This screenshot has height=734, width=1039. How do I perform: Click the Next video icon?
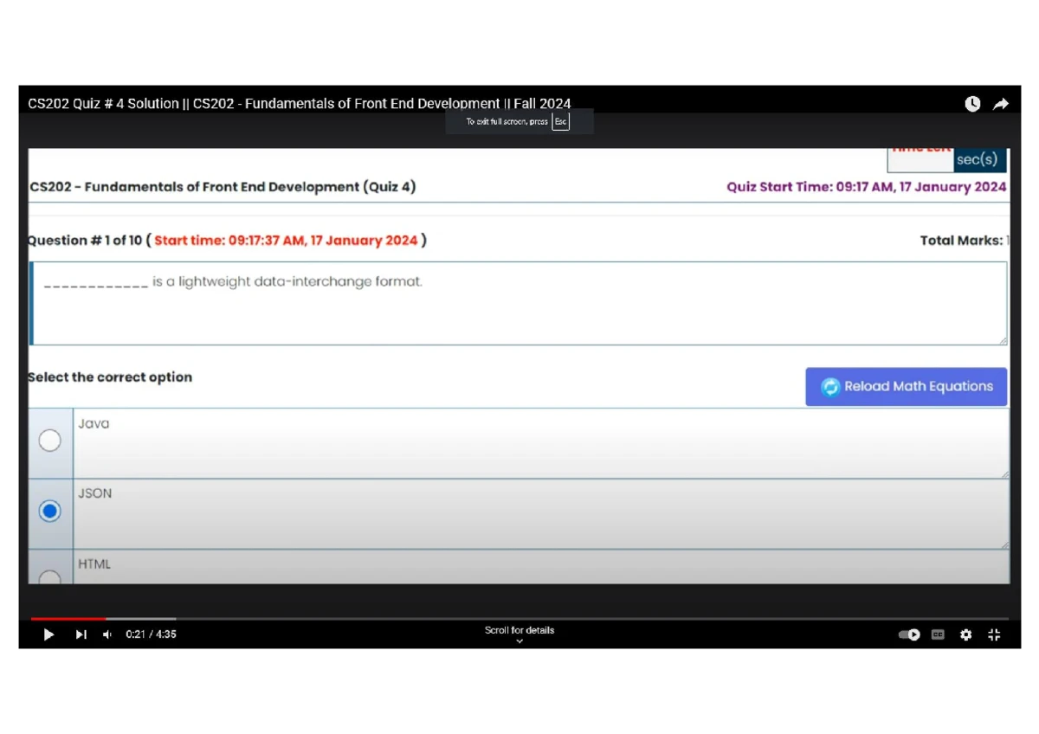click(81, 634)
